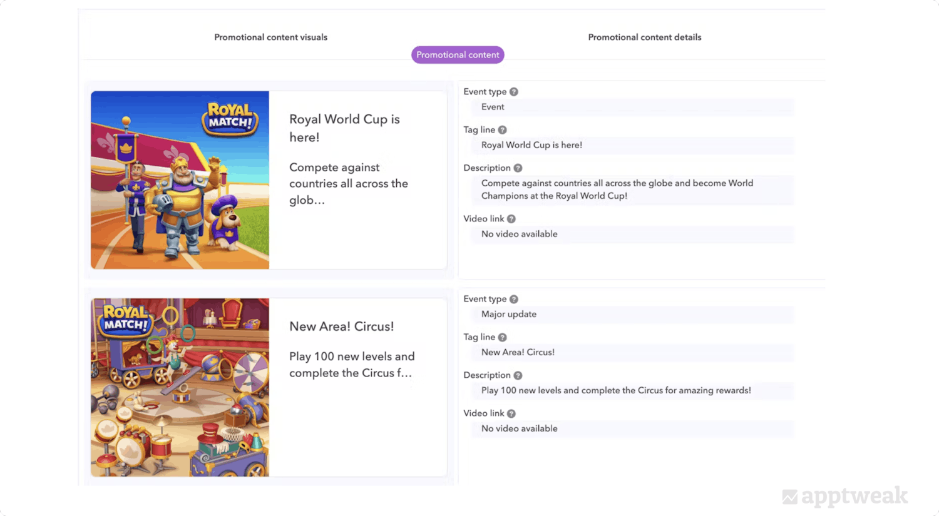Click the Promotional content visuals heading
The height and width of the screenshot is (516, 939).
click(270, 37)
